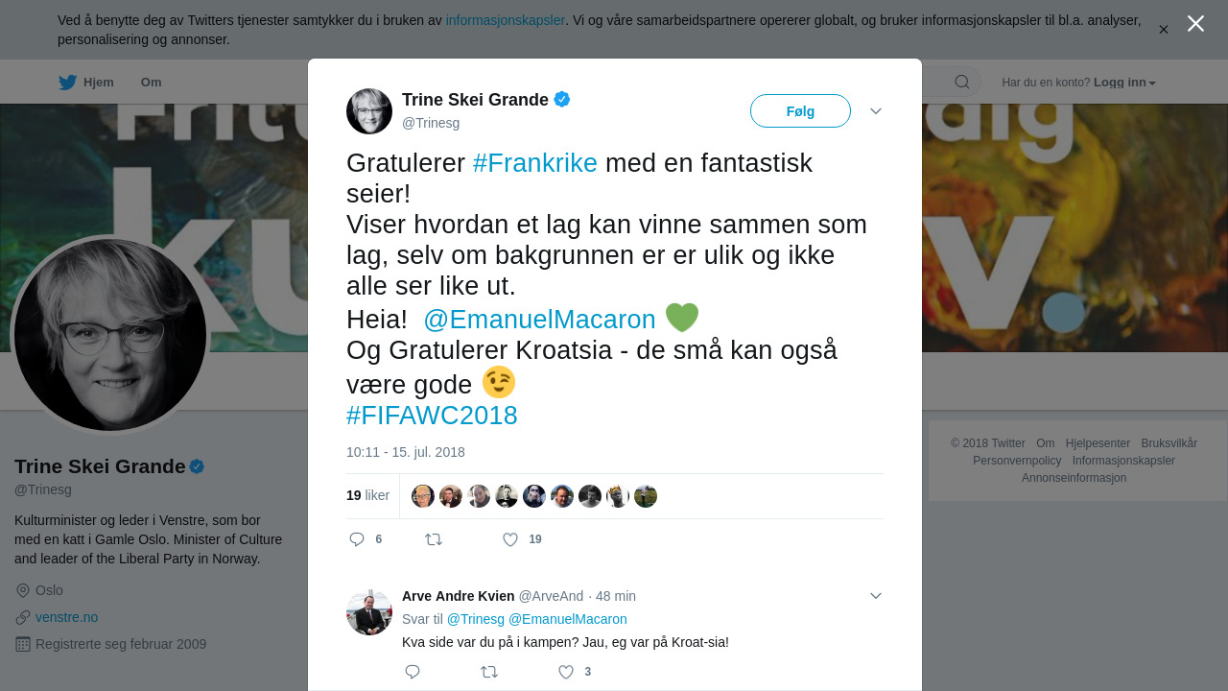This screenshot has width=1228, height=691.
Task: Click the retweet icon under the main tweet
Action: (x=434, y=539)
